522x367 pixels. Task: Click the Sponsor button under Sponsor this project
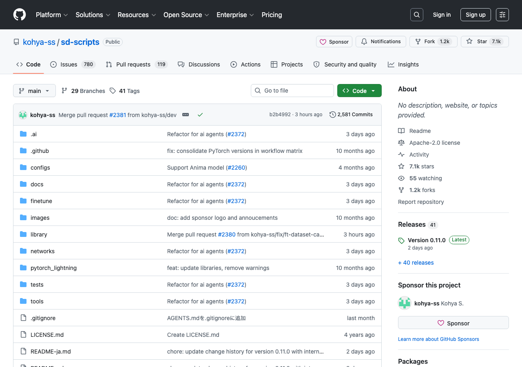[453, 323]
